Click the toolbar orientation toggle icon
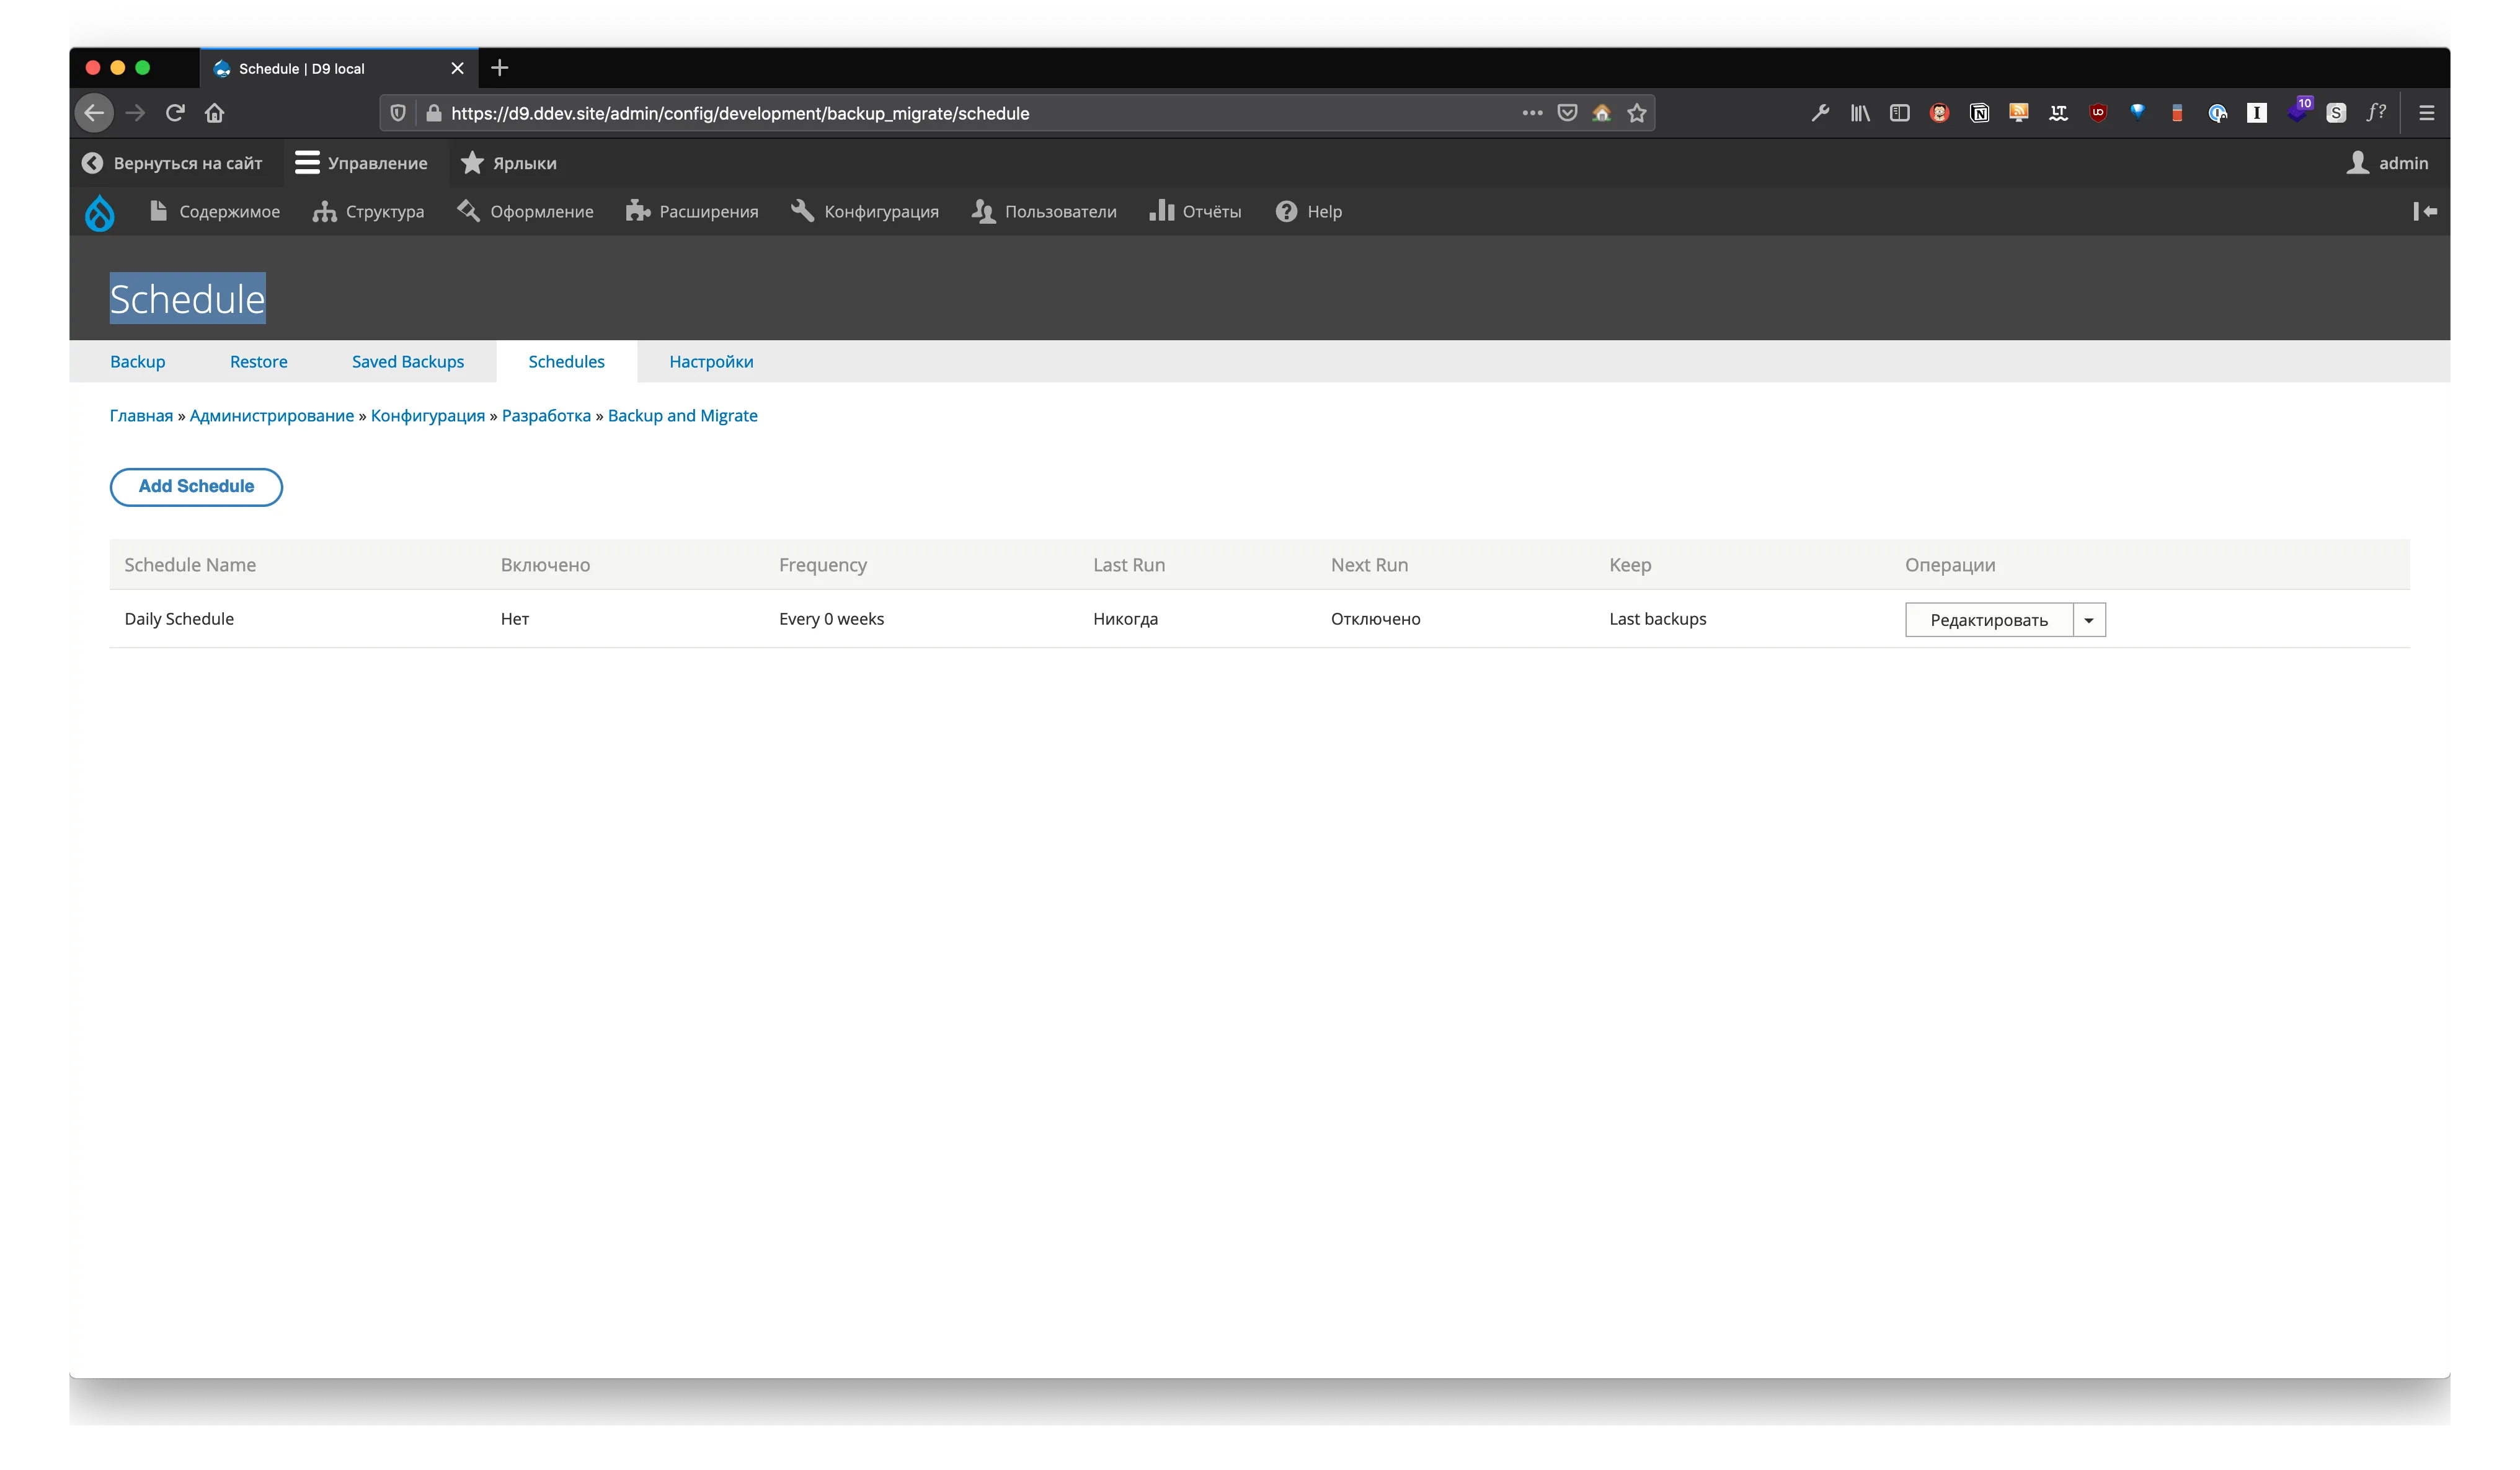This screenshot has width=2520, height=1470. (2425, 211)
